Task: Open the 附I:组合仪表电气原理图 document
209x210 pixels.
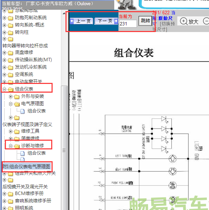Action: (26, 166)
